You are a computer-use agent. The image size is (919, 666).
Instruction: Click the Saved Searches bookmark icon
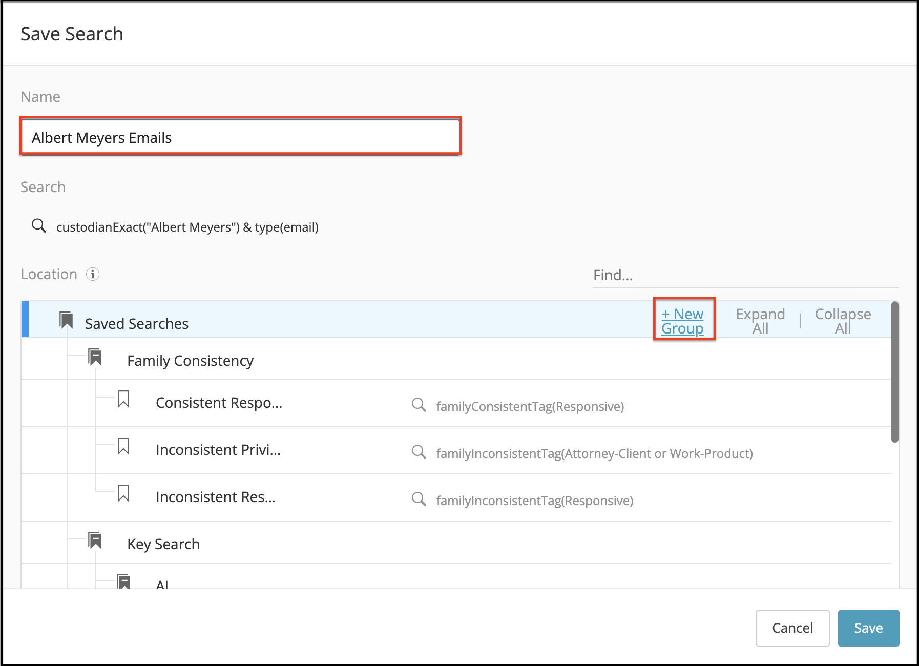tap(67, 321)
